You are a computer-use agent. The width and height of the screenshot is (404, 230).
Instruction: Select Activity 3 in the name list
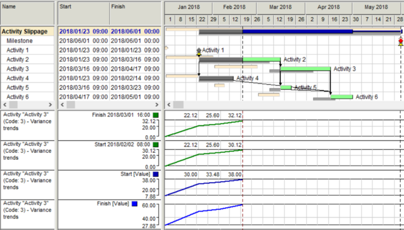click(18, 69)
